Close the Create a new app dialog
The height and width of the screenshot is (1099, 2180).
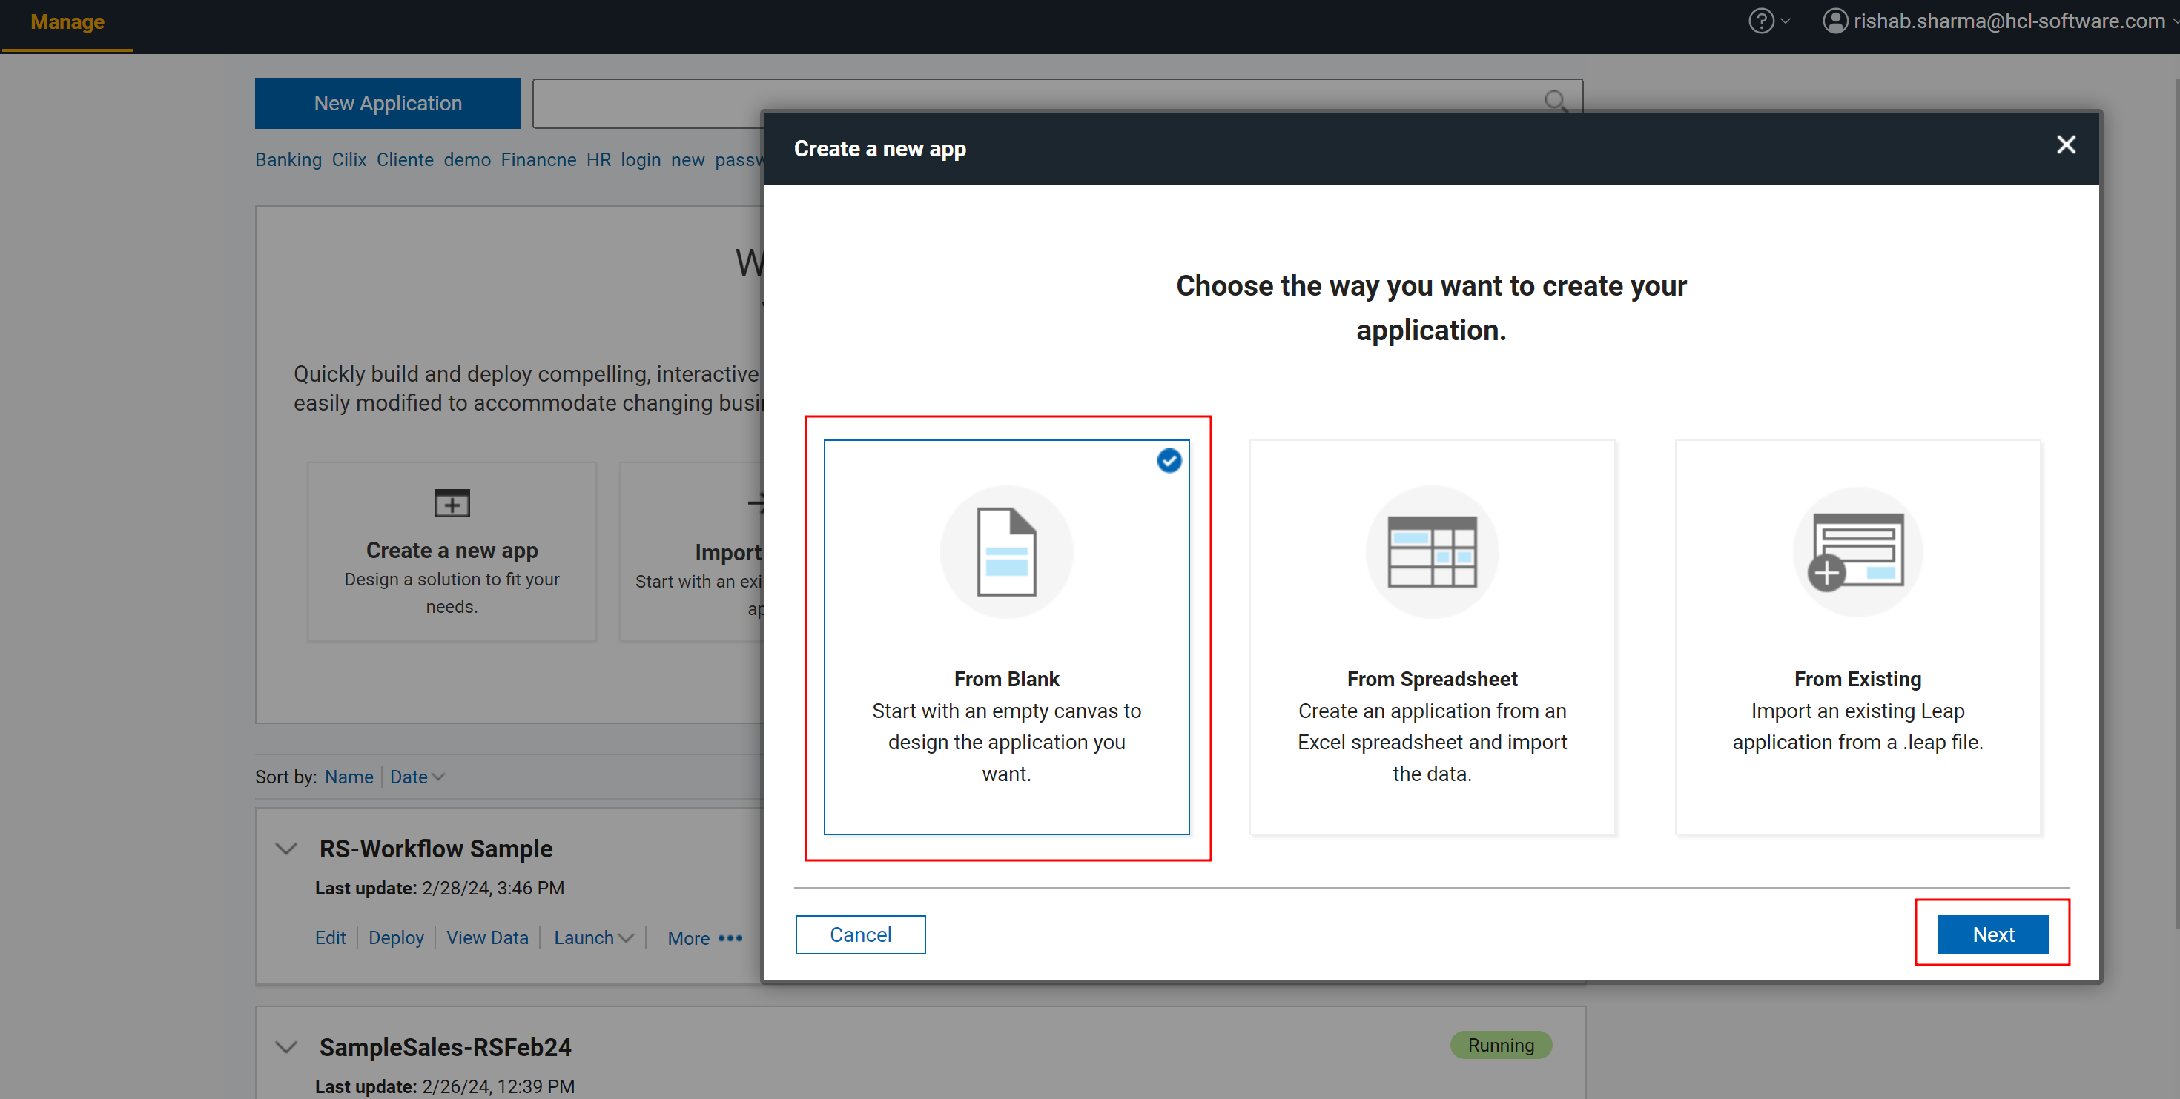click(2065, 145)
